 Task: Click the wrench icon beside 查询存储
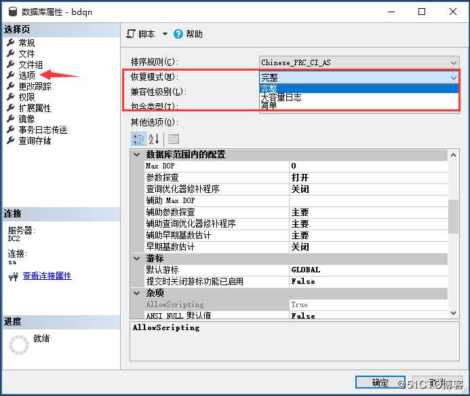pyautogui.click(x=10, y=141)
